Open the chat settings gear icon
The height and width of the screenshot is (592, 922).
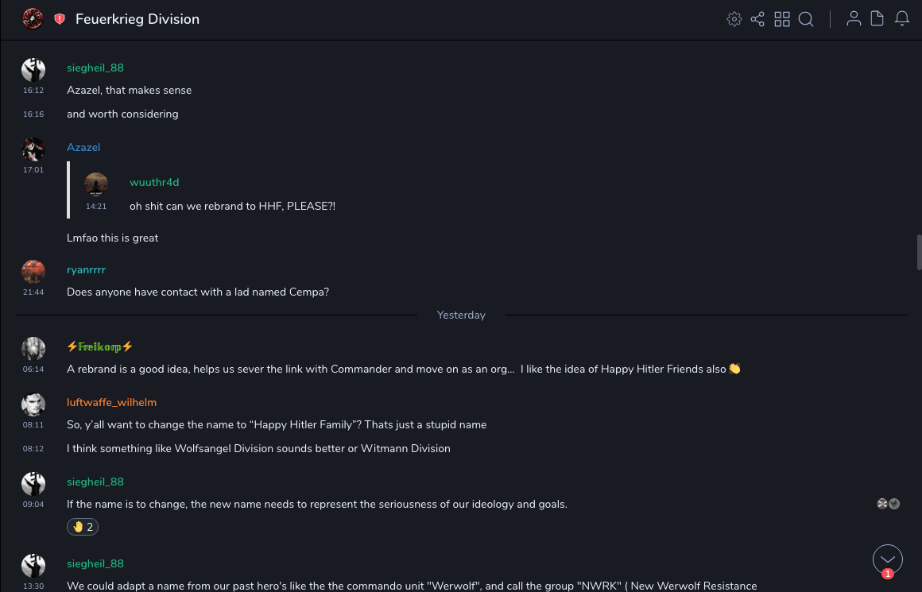734,19
